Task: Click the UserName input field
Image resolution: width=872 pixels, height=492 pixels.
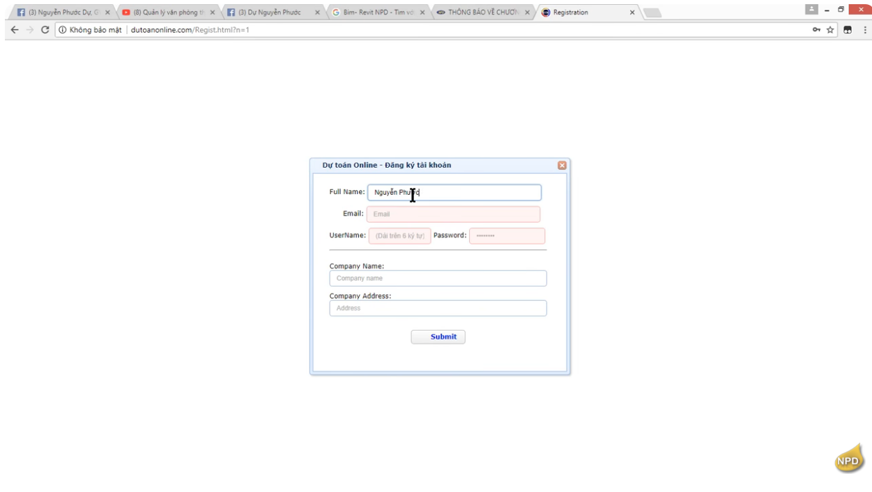Action: coord(399,236)
